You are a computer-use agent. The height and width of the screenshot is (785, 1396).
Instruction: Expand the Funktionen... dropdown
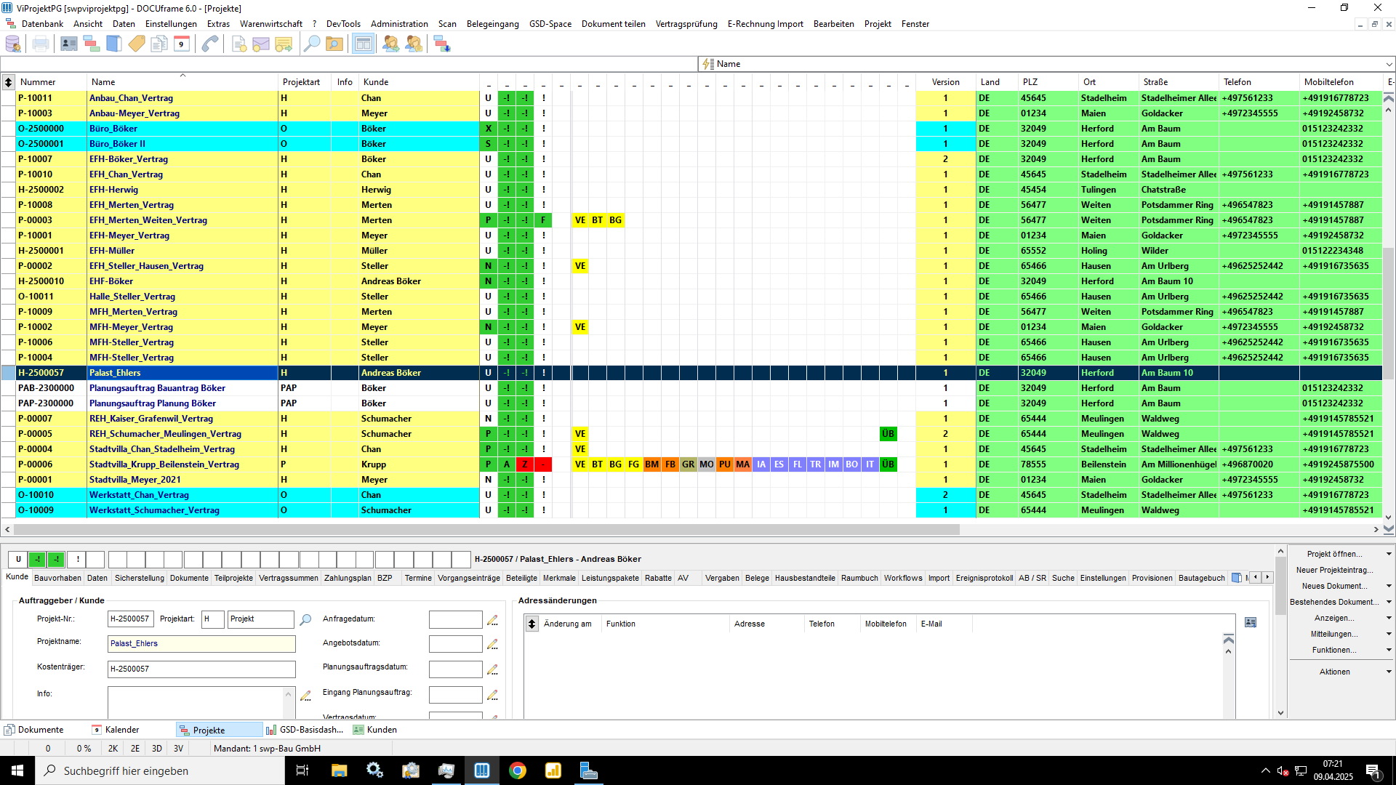[1389, 650]
